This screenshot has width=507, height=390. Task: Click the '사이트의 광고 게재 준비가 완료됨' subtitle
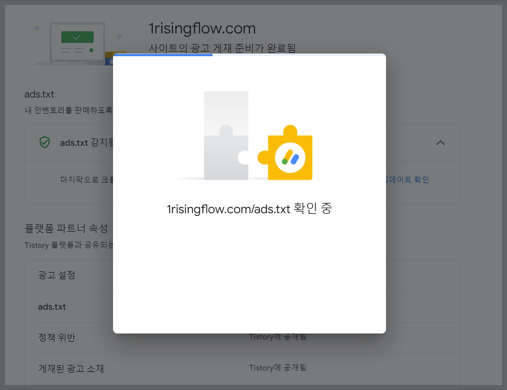222,48
